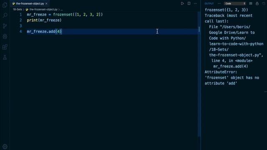This screenshot has height=150, width=267.
Task: Close the the-frozenset-object.py tab
Action: [x=46, y=4]
